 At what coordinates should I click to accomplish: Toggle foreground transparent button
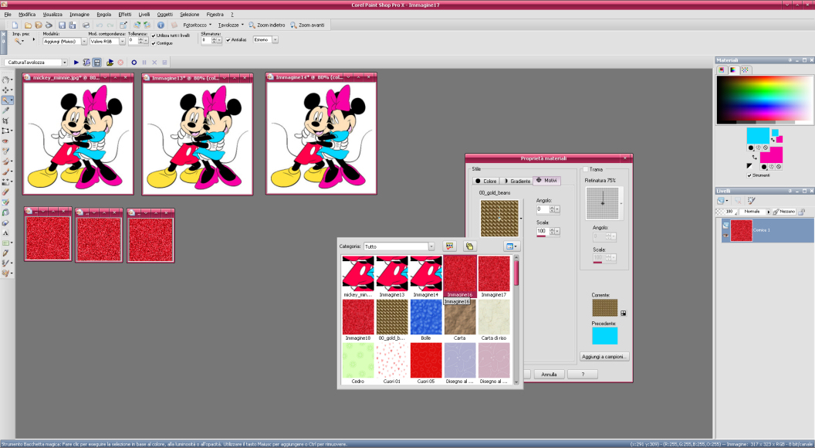766,148
